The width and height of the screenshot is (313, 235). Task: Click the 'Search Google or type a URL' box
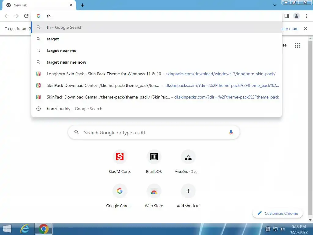(154, 132)
